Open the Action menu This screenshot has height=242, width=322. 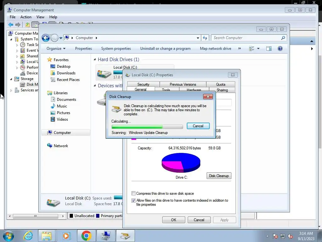[26, 17]
